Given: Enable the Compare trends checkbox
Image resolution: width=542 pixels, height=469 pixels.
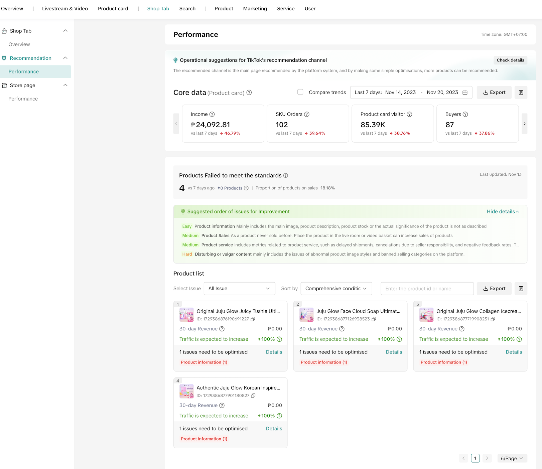Looking at the screenshot, I should pyautogui.click(x=300, y=92).
